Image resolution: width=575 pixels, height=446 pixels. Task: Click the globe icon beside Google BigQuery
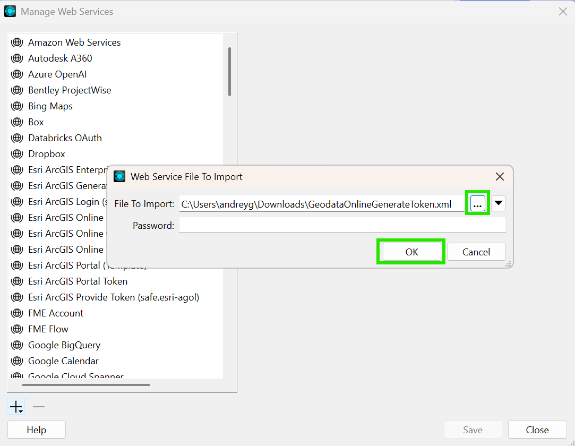pos(17,345)
